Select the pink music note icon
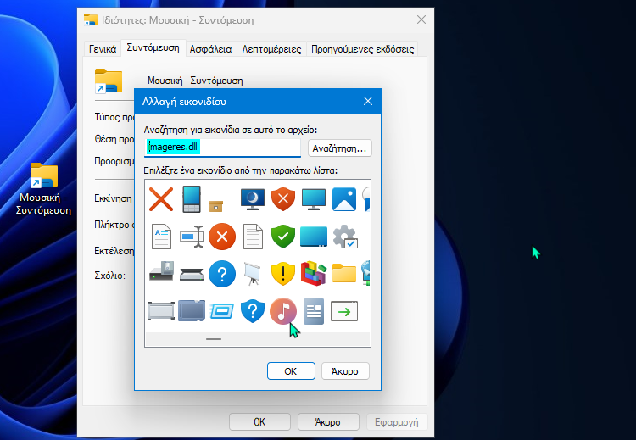Image resolution: width=636 pixels, height=440 pixels. tap(282, 311)
